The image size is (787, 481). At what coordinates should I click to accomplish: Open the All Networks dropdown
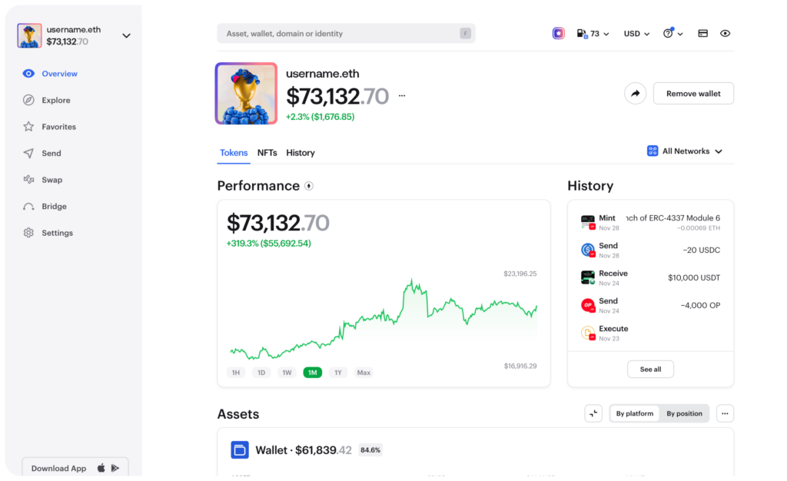[685, 151]
